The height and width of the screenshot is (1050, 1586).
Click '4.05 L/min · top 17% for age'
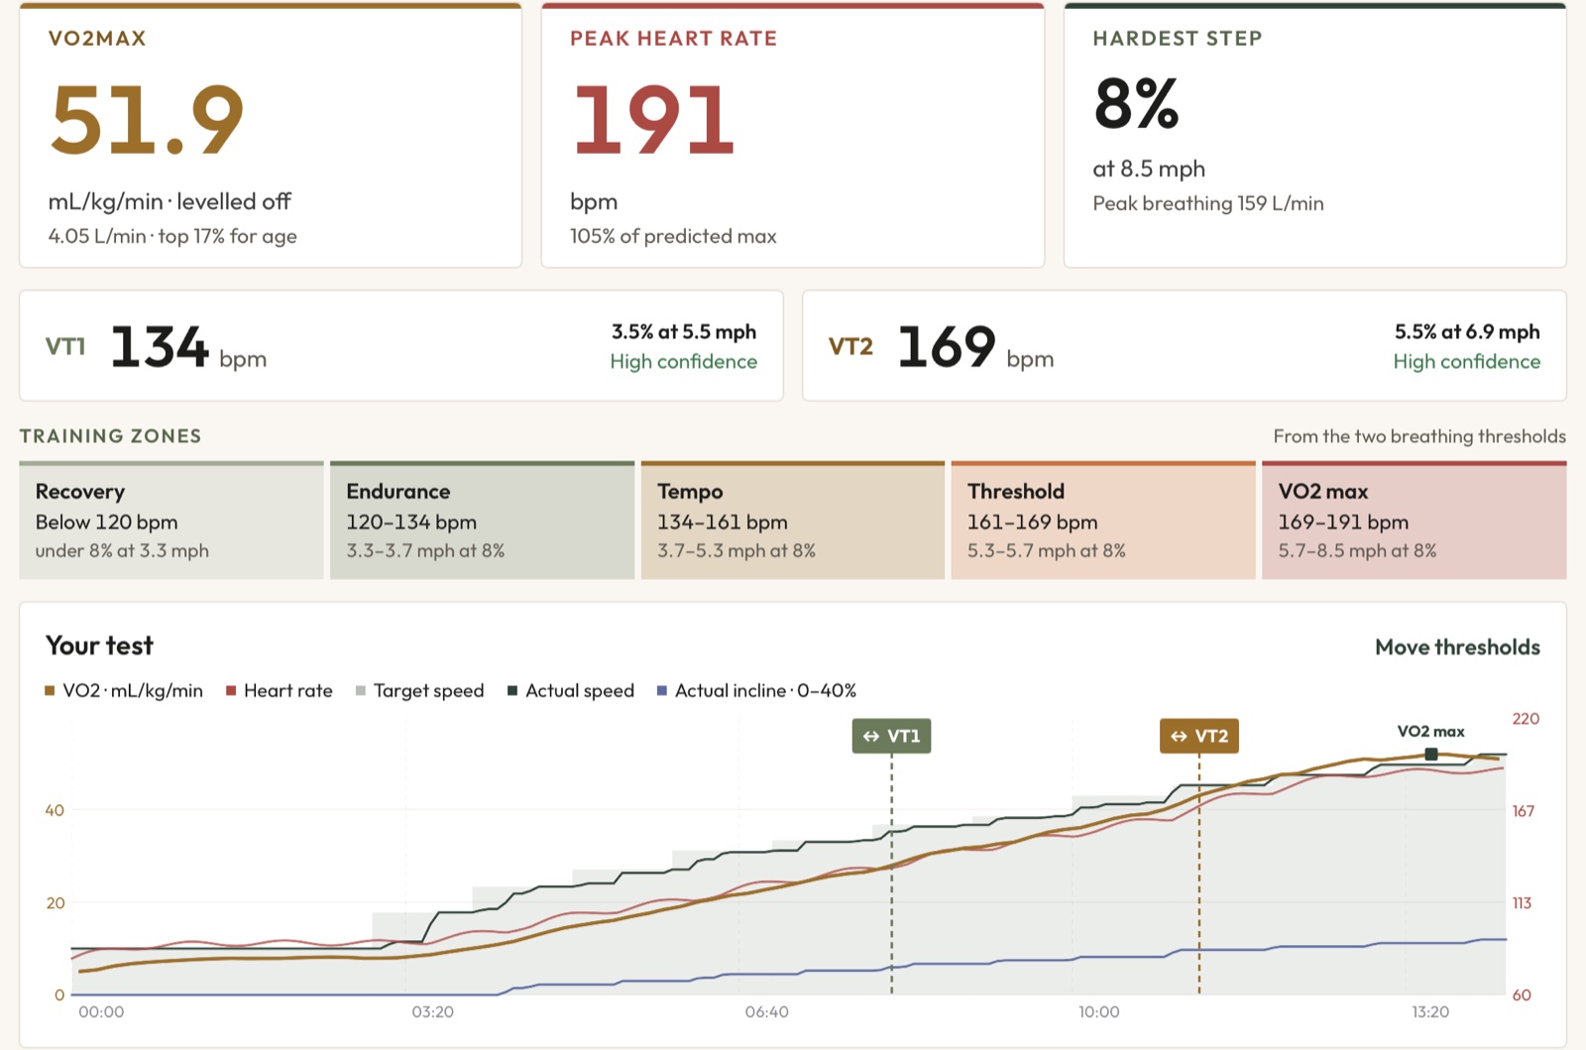click(x=172, y=236)
